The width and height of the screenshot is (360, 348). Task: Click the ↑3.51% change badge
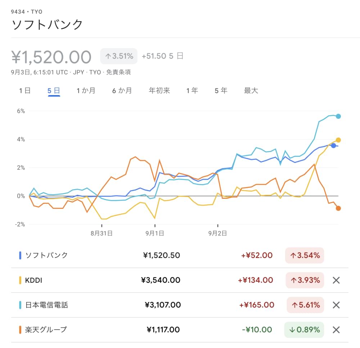[x=119, y=56]
